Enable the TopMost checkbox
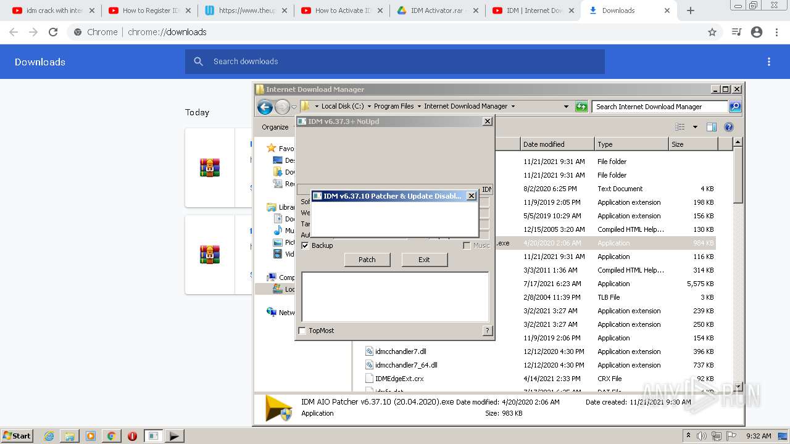The height and width of the screenshot is (444, 790). (x=302, y=331)
